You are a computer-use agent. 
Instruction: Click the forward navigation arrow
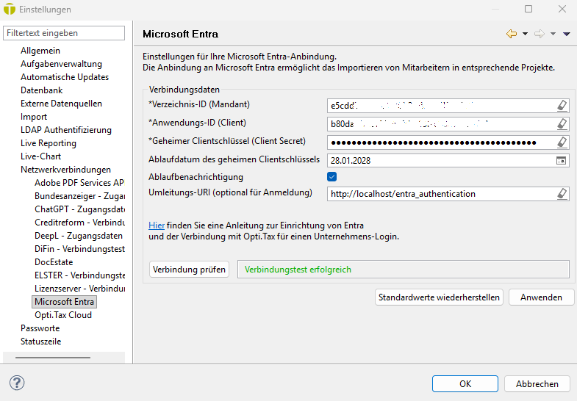pos(539,34)
